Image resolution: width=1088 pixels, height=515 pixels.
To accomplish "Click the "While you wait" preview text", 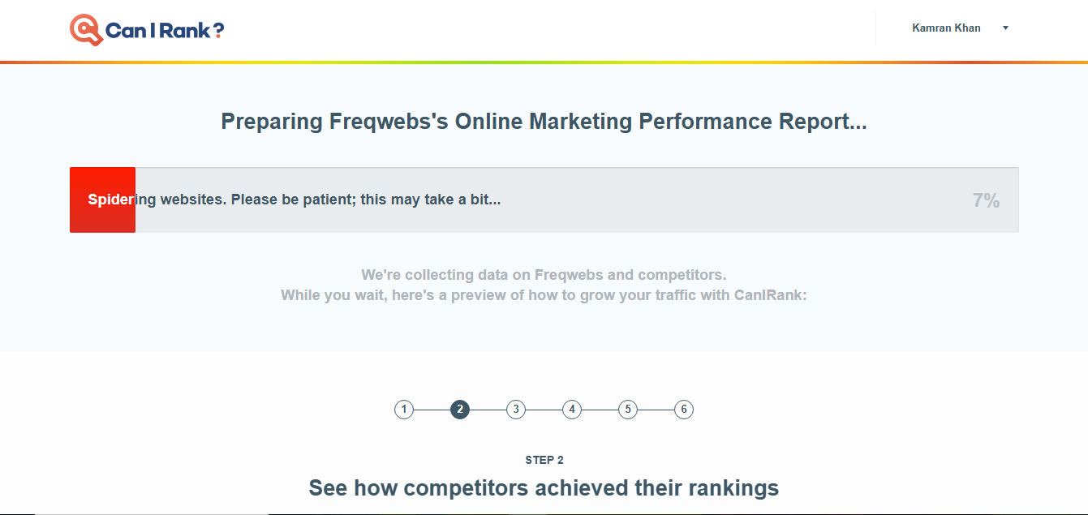I will pyautogui.click(x=544, y=295).
